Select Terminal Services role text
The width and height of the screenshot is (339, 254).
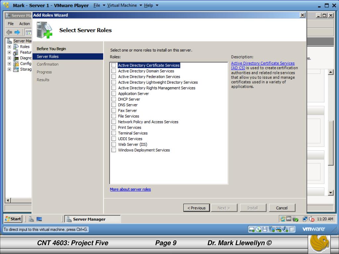tap(133, 133)
